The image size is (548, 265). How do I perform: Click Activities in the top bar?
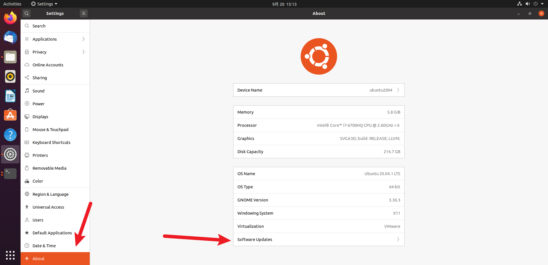coord(12,4)
